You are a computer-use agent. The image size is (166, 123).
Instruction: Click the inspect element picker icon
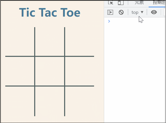(110, 3)
